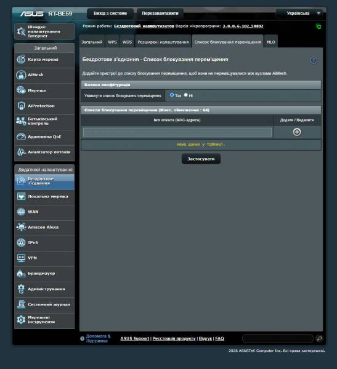Click the Брандмауер firewall icon
The width and height of the screenshot is (337, 369).
[21, 274]
